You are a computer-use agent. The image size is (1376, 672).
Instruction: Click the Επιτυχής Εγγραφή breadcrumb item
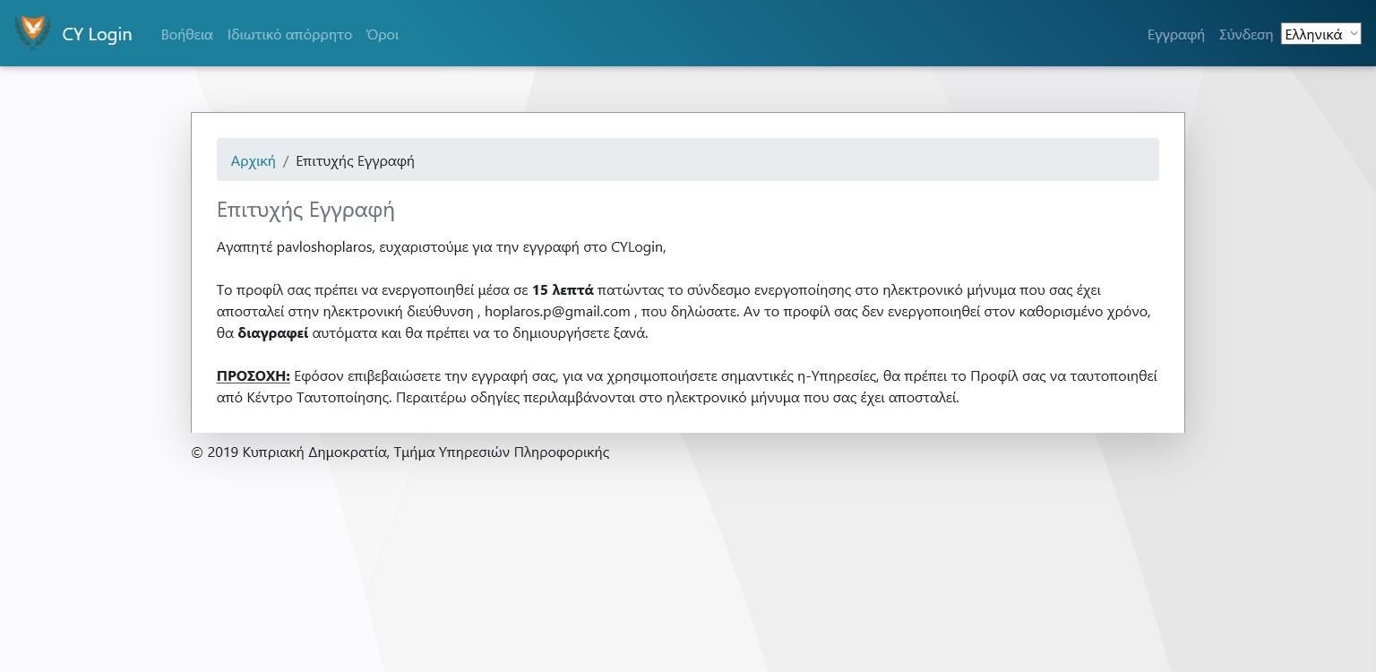(355, 160)
